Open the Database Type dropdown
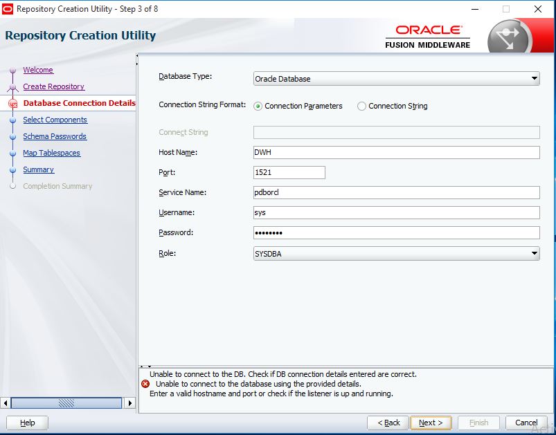Viewport: 556px width, 435px height. click(x=534, y=79)
